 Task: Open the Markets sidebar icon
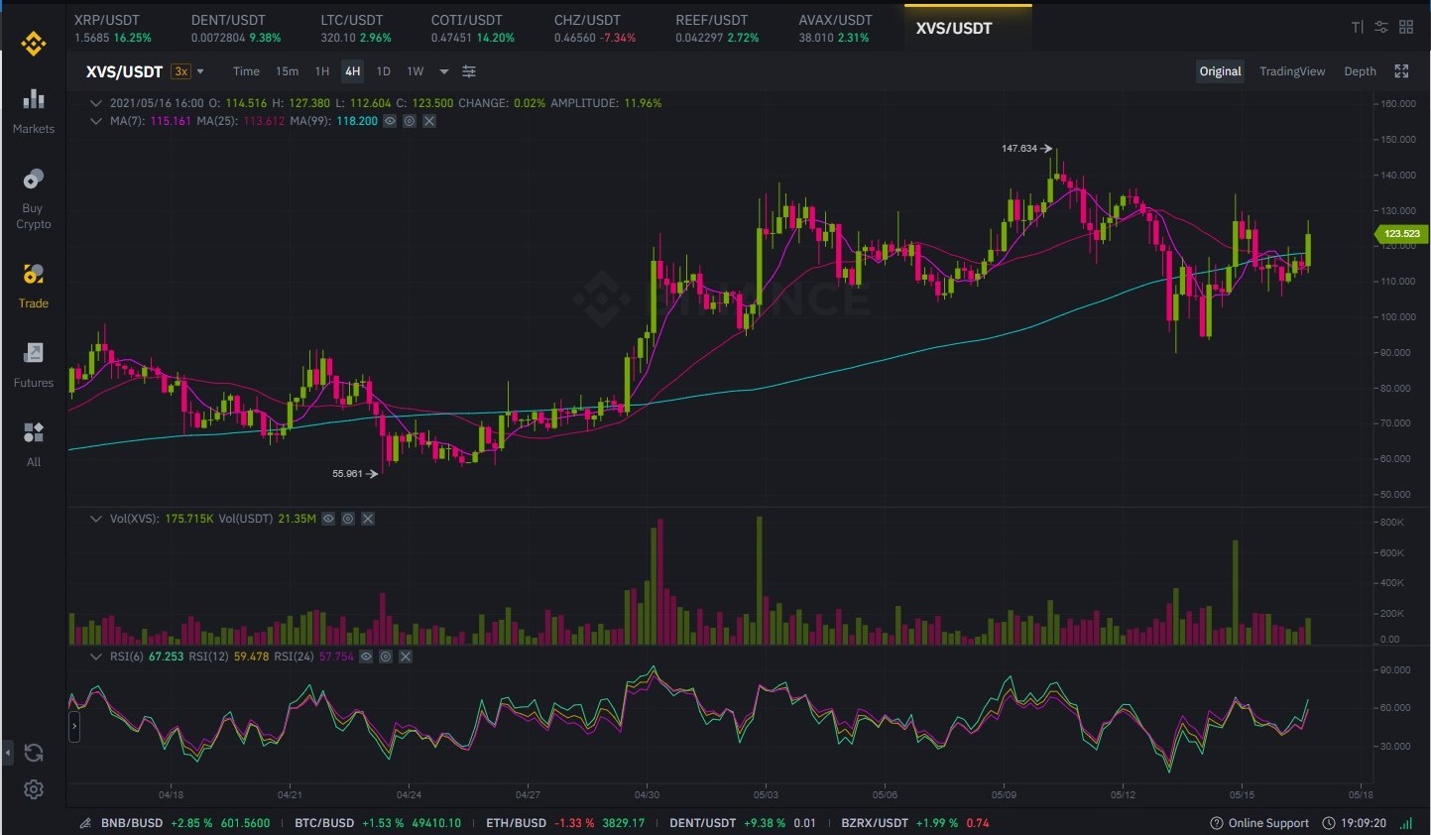click(x=34, y=99)
